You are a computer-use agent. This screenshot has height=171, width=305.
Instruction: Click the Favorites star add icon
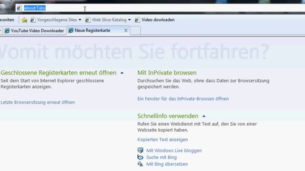pos(24,20)
